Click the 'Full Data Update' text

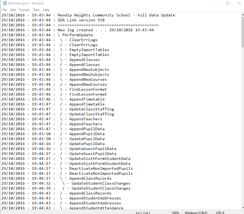156,15
